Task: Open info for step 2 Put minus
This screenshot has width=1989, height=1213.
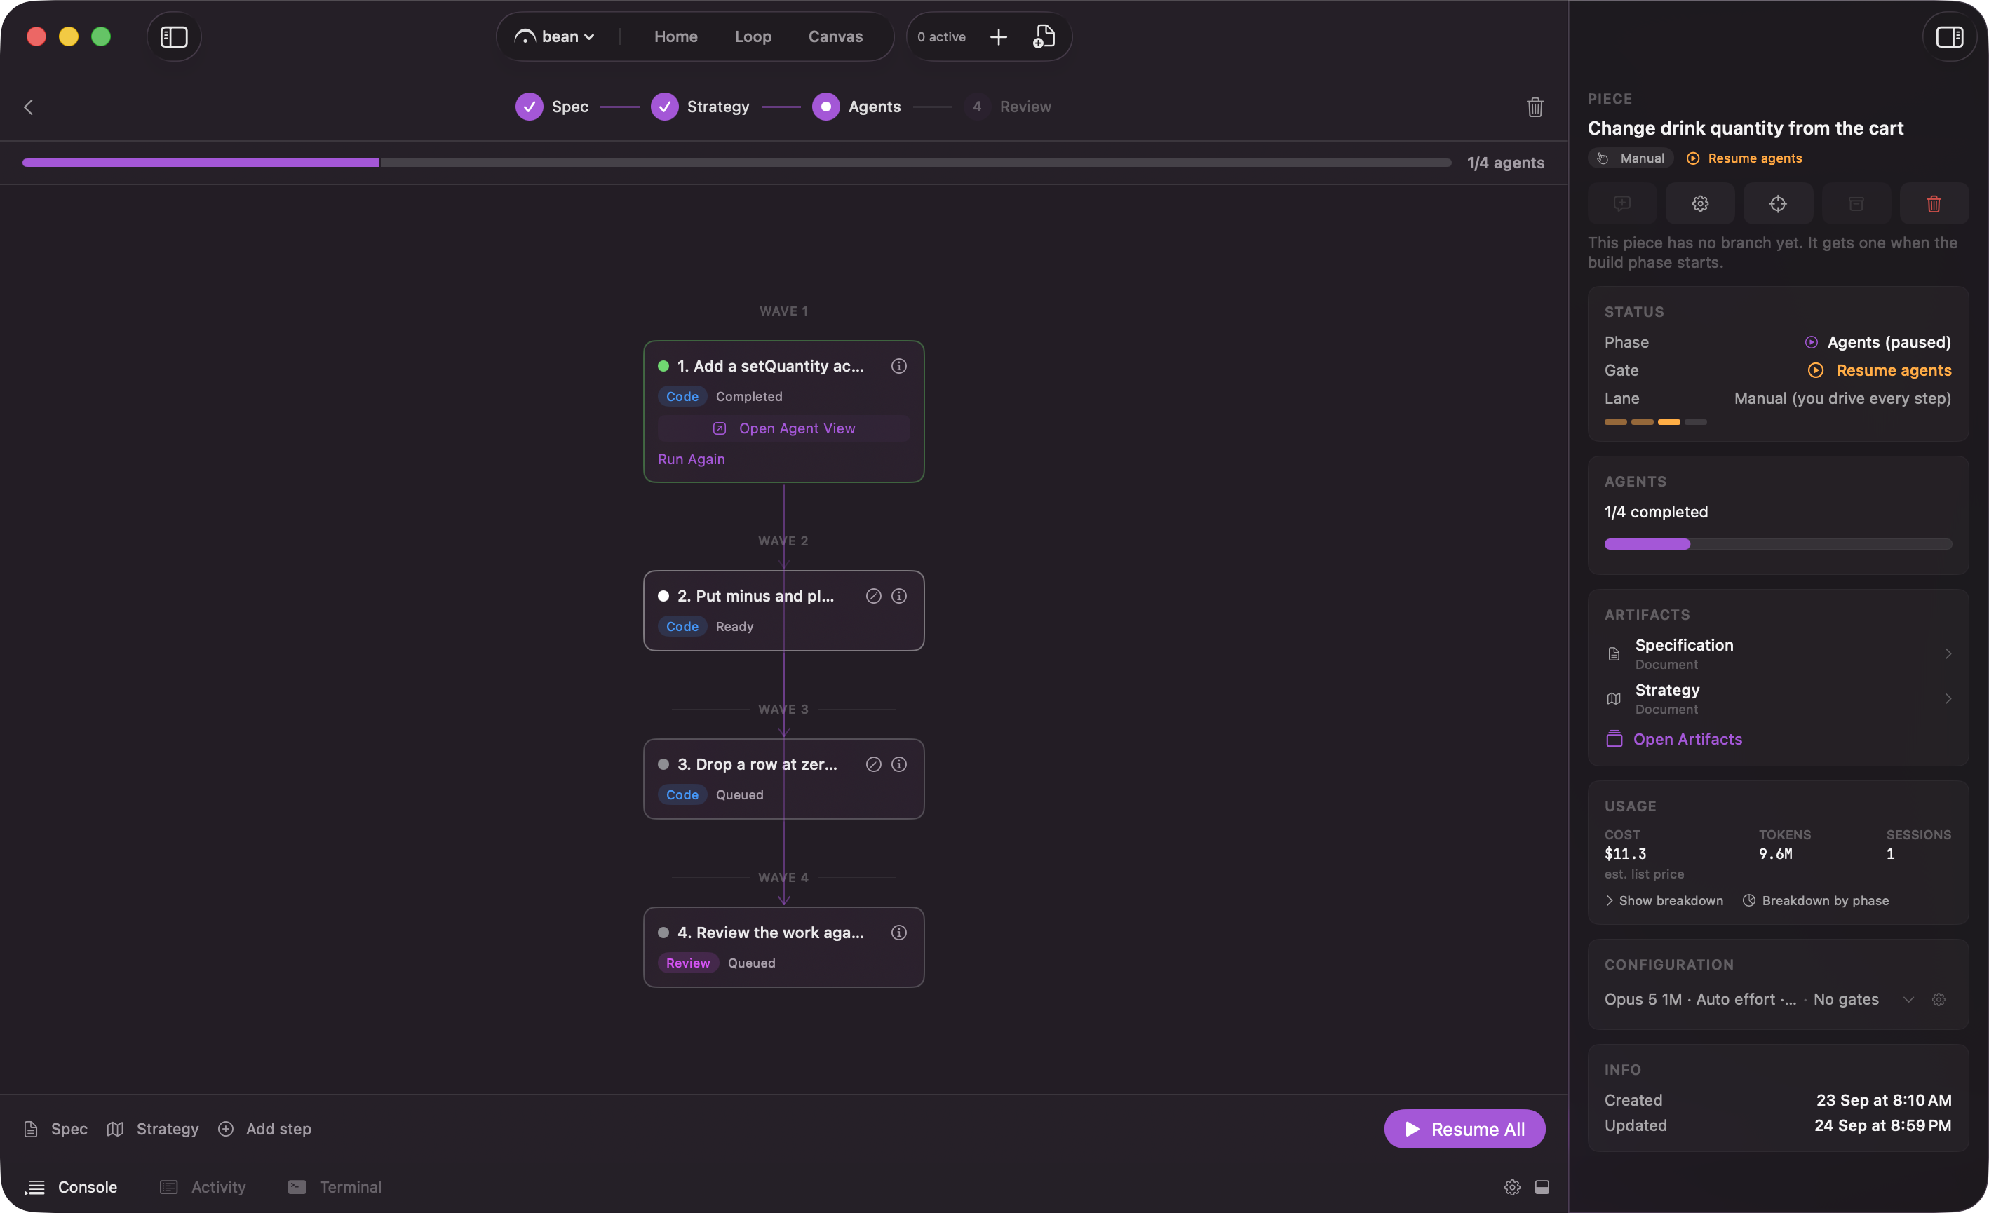Action: [898, 595]
